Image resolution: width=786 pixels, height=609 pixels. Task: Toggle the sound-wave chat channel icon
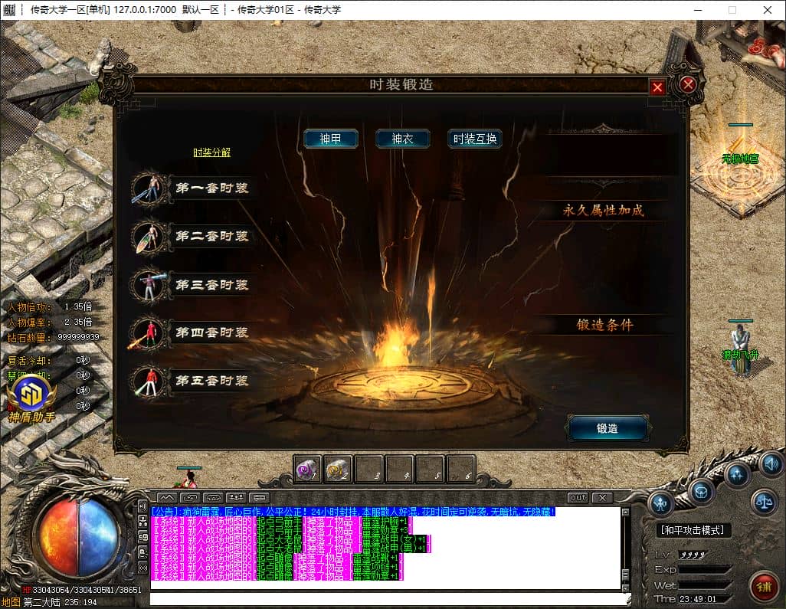pos(142,506)
